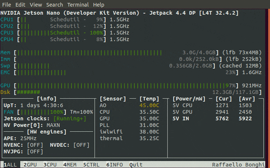Click the GPU 97% usage bar

click(126, 85)
